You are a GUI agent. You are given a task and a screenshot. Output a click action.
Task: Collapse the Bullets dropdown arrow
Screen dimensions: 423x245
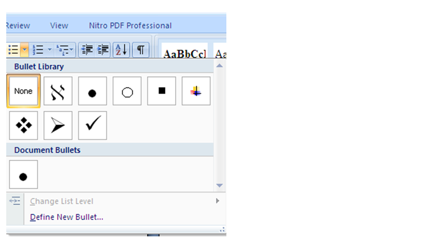coord(24,49)
